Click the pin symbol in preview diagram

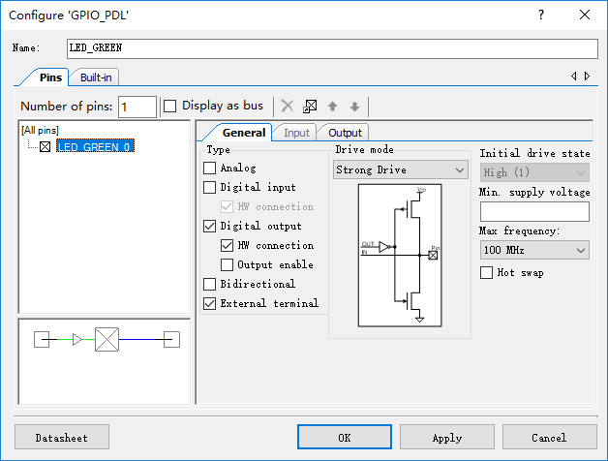[x=106, y=340]
